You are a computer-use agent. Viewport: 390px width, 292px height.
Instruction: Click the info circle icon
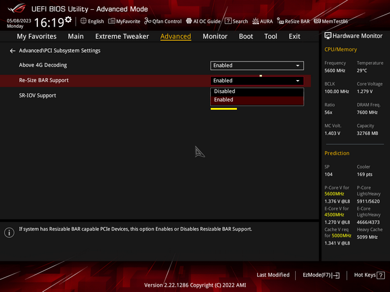(9, 232)
